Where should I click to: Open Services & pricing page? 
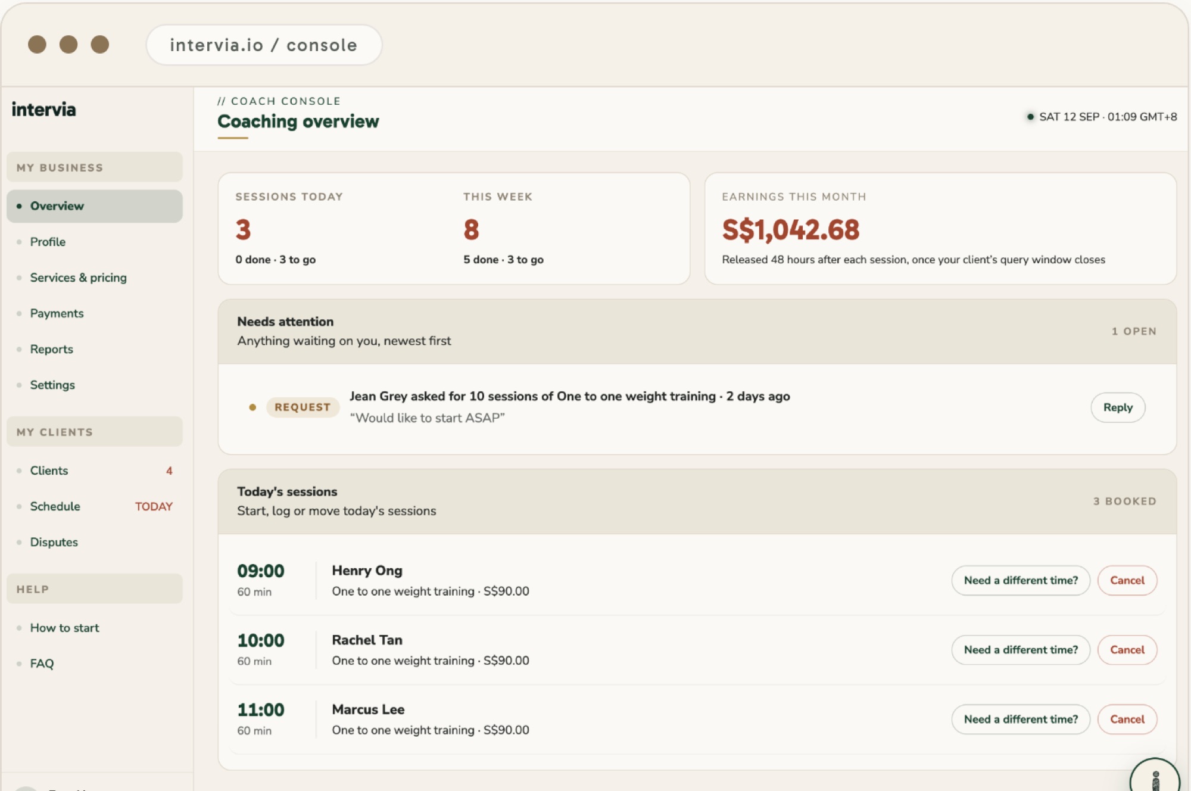coord(78,278)
